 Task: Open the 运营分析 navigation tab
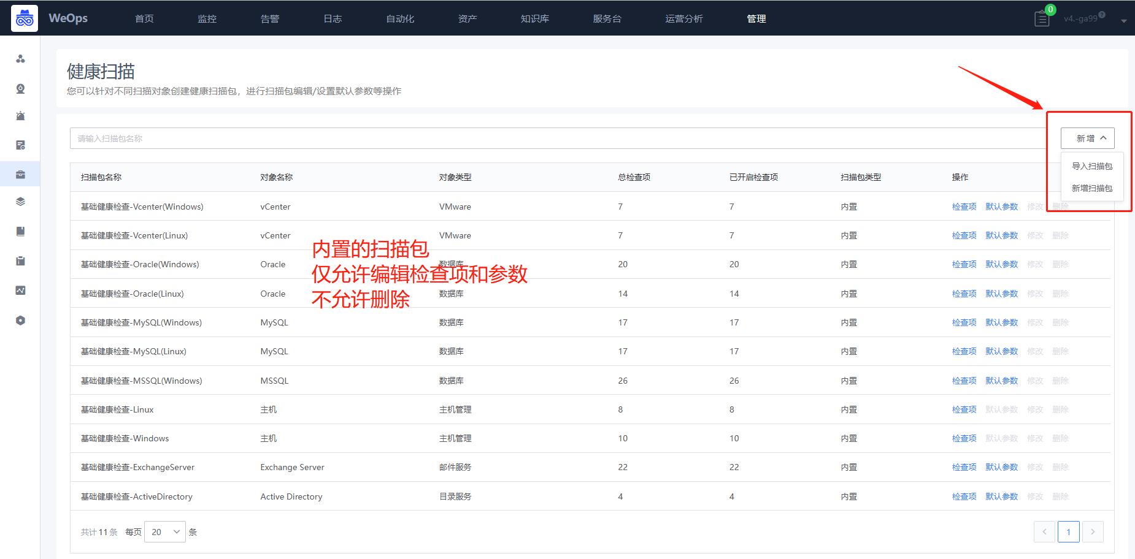click(684, 19)
